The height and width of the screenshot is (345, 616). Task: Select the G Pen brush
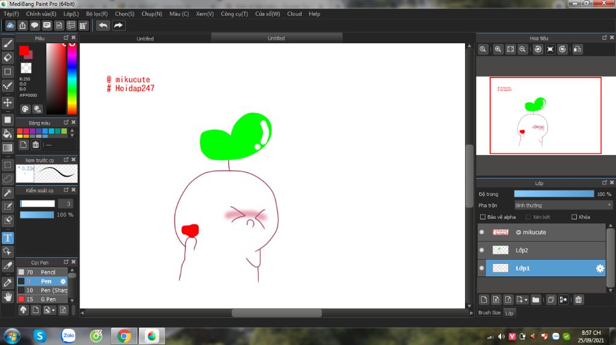point(43,299)
